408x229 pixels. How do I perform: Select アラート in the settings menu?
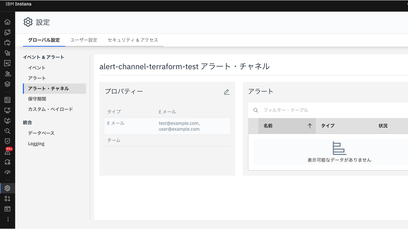click(37, 78)
